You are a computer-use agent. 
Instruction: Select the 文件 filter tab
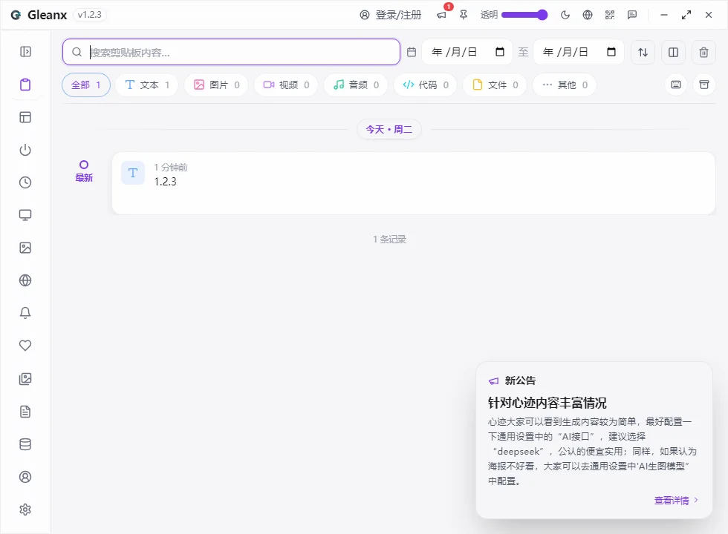tap(495, 85)
